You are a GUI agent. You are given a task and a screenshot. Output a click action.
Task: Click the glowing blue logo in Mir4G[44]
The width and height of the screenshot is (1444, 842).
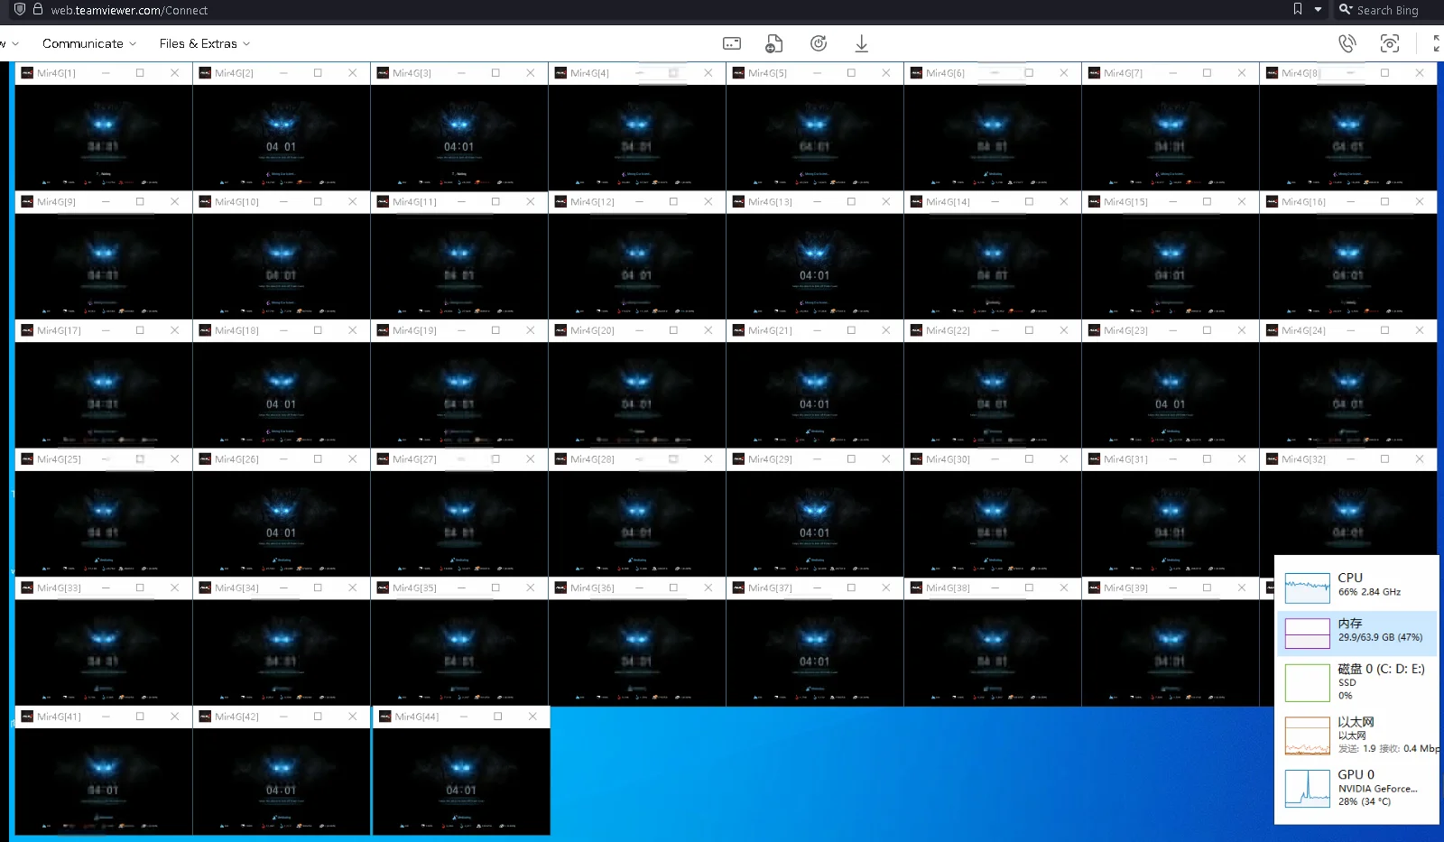pos(460,767)
